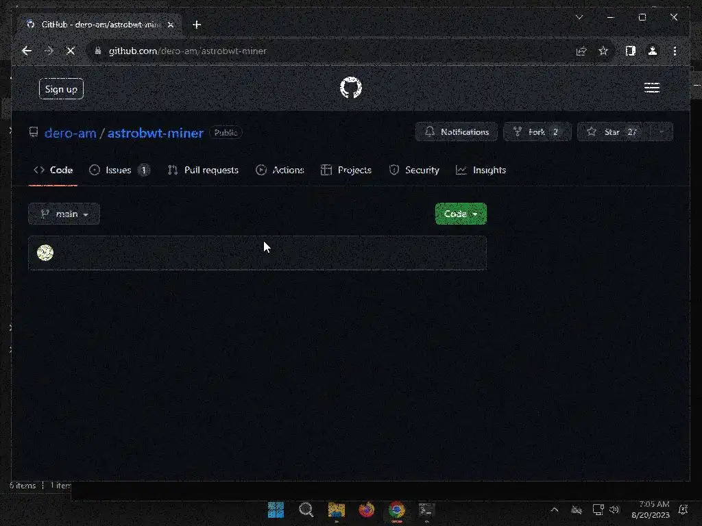The height and width of the screenshot is (526, 702).
Task: Open the hamburger navigation menu
Action: [x=651, y=88]
